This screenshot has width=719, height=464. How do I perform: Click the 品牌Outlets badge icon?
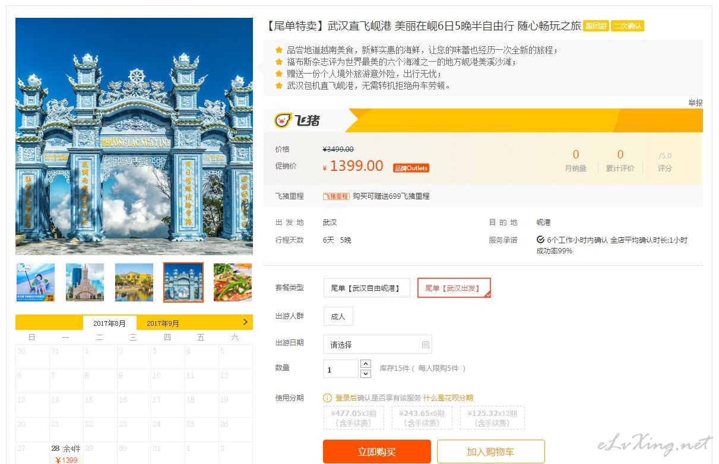pos(411,168)
